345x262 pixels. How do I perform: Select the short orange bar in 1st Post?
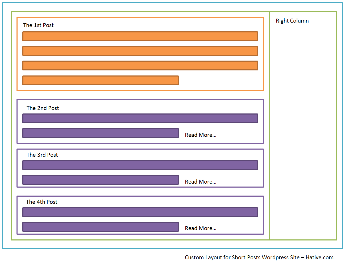(101, 80)
